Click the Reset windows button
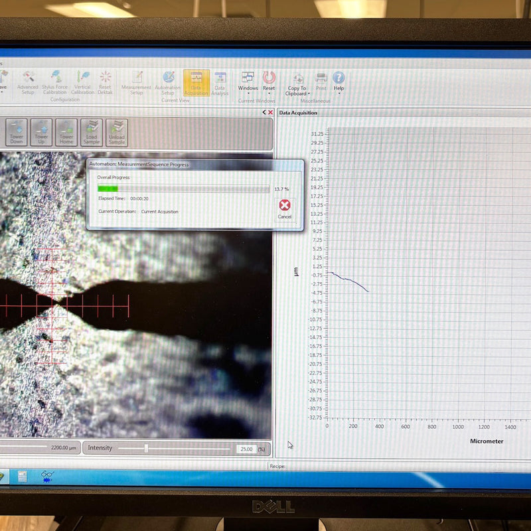Viewport: 531px width, 531px height. coord(269,83)
